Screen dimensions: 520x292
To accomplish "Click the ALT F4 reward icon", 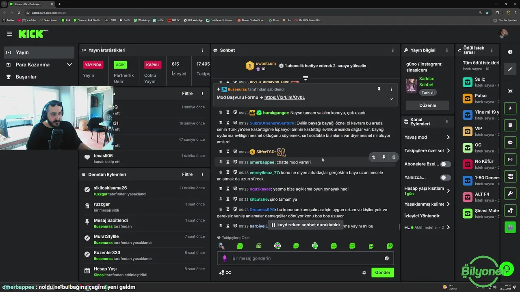I will (x=468, y=197).
